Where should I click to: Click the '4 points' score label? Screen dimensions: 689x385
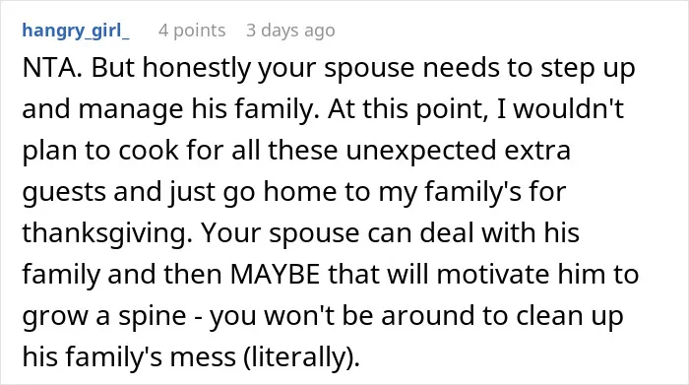192,31
